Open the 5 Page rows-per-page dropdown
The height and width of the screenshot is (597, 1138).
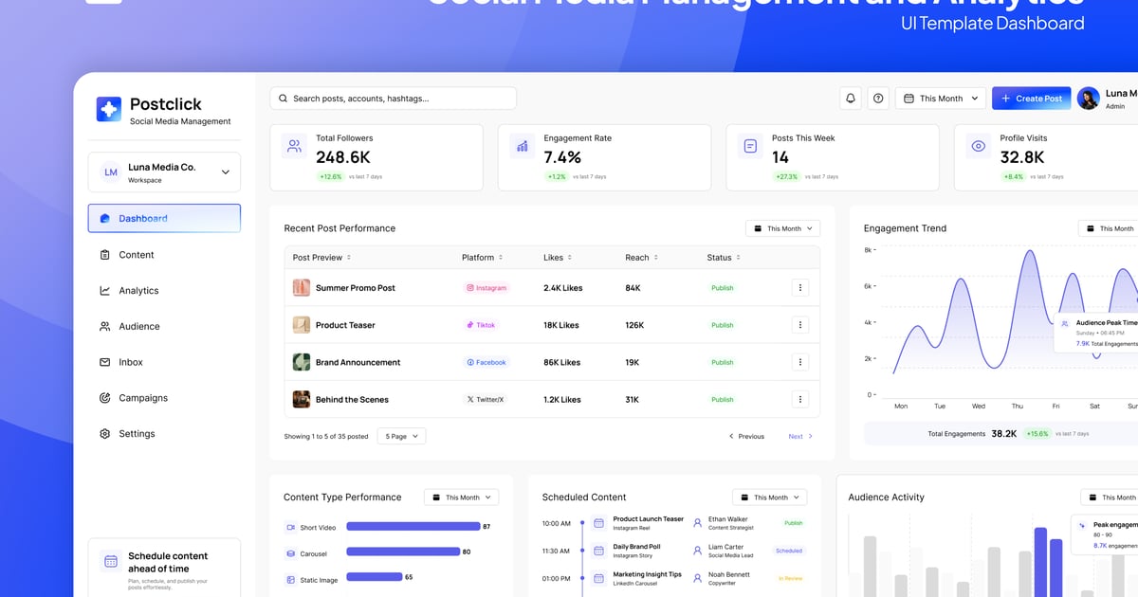point(402,436)
